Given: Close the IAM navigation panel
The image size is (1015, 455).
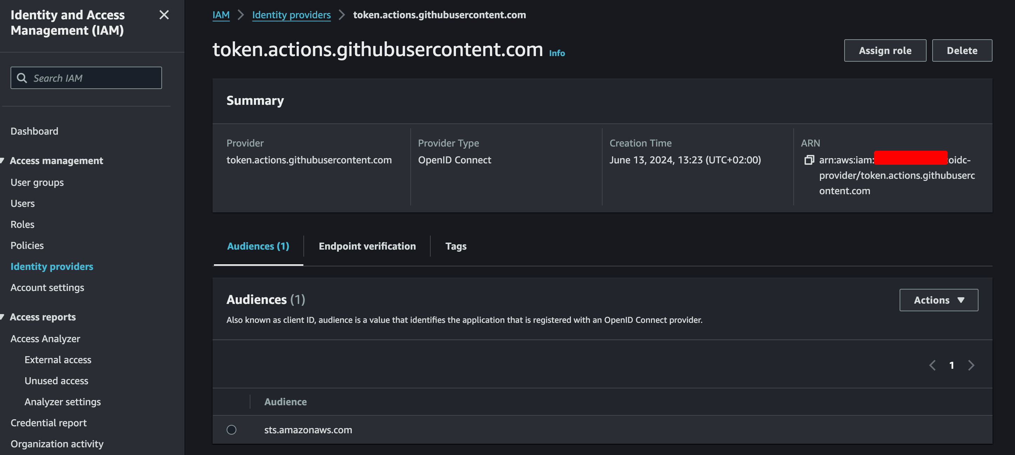Looking at the screenshot, I should (164, 15).
